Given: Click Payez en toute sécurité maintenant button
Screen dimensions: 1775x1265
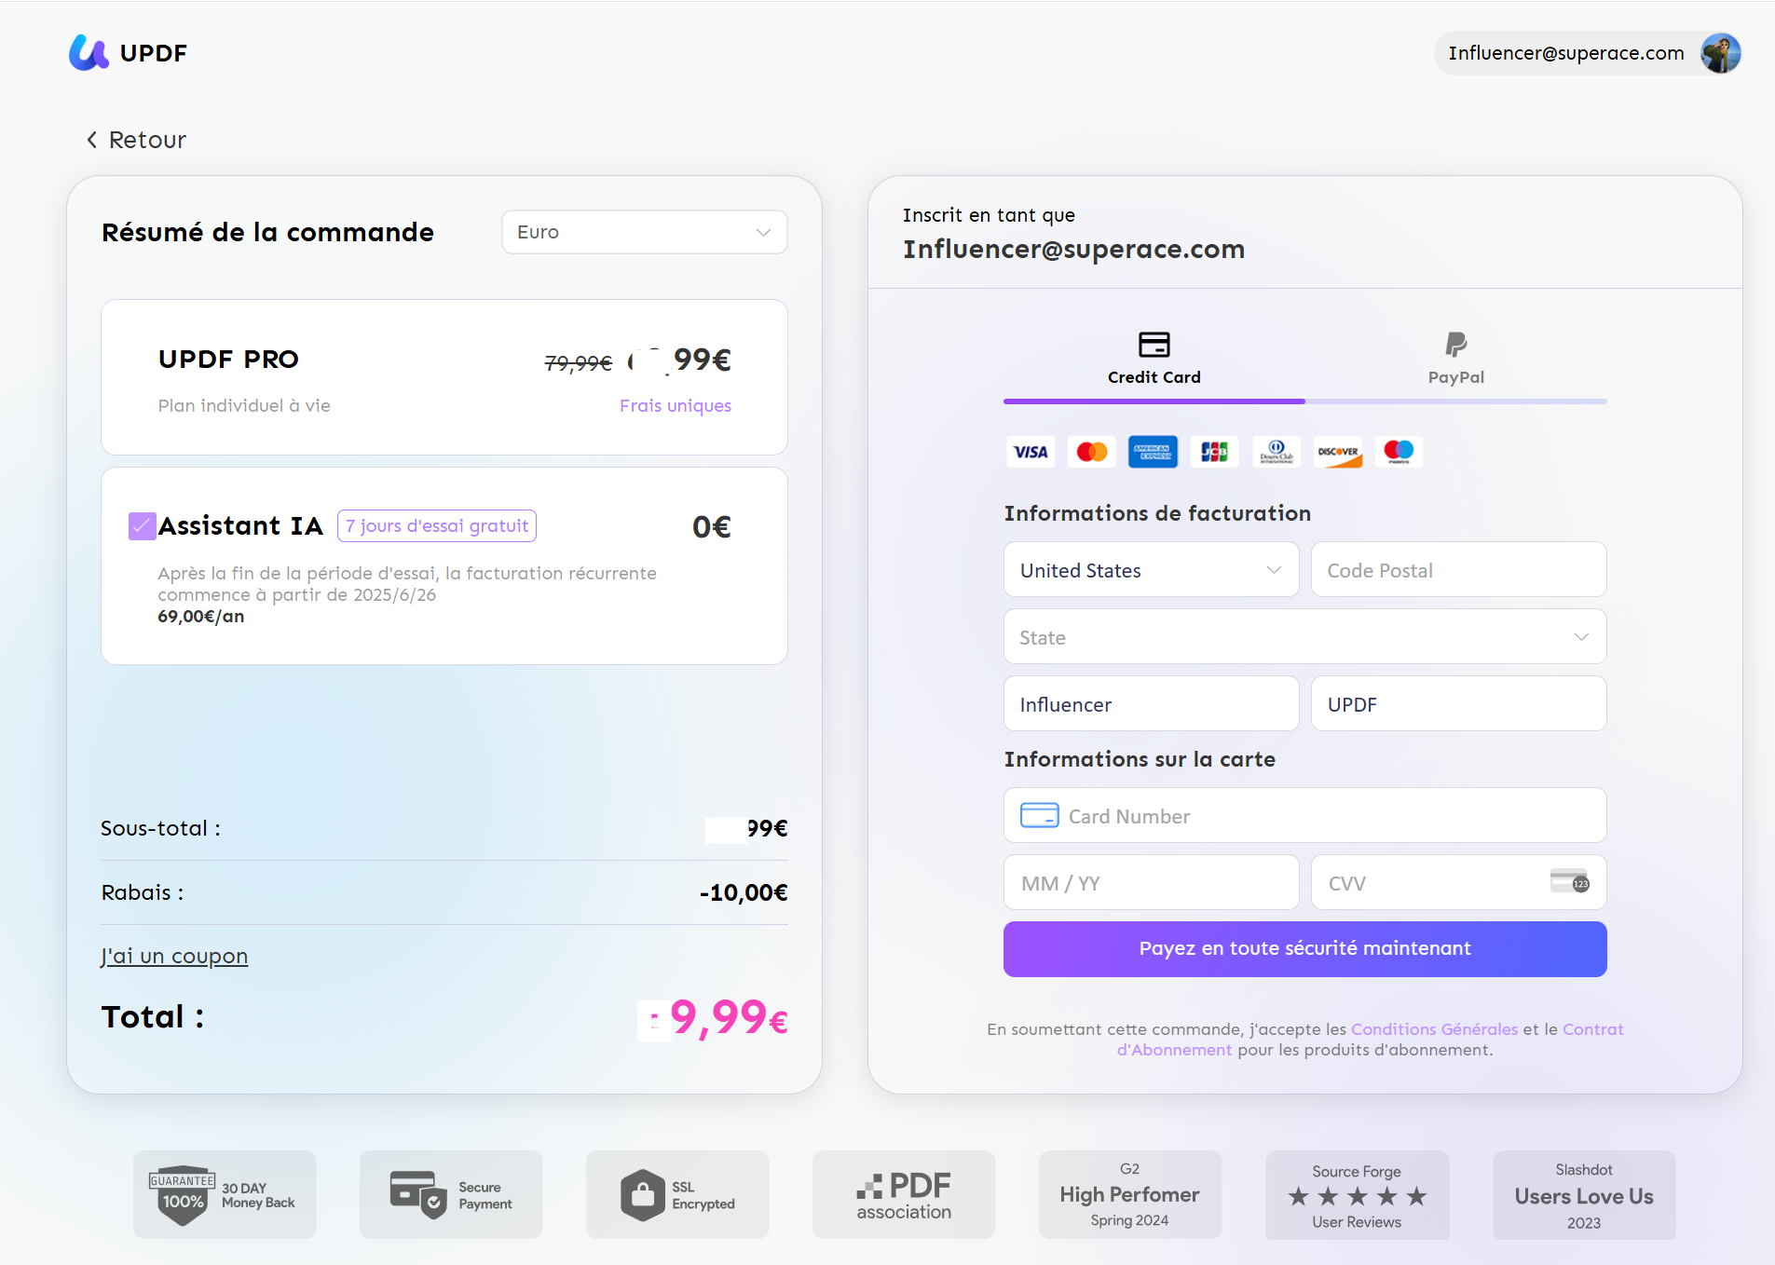Looking at the screenshot, I should [1305, 949].
